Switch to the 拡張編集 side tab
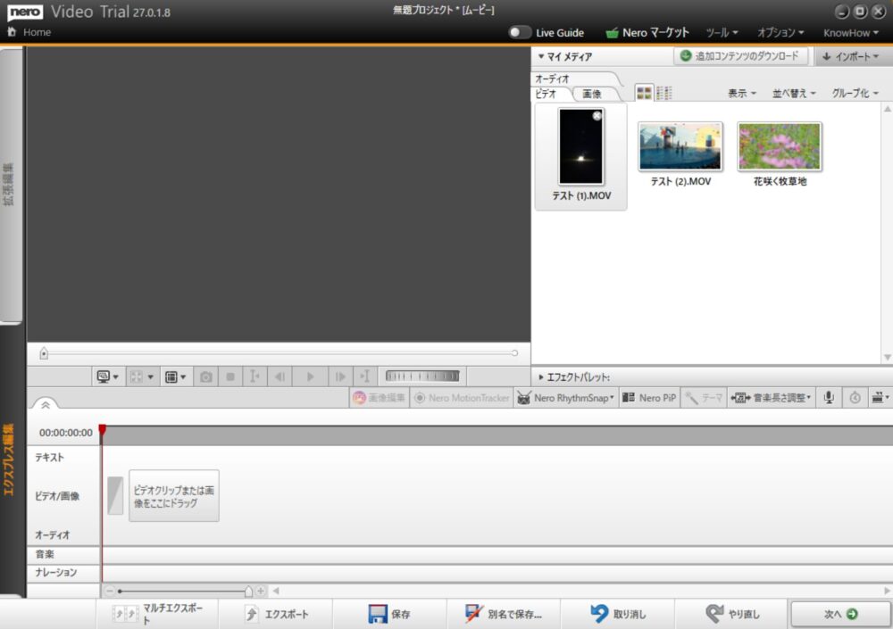The height and width of the screenshot is (629, 893). pos(9,185)
